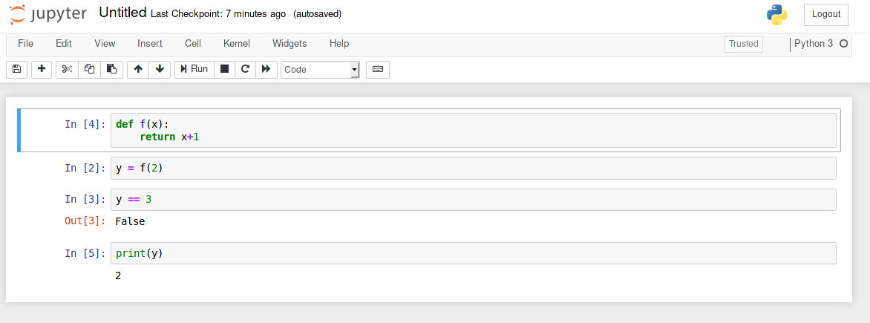Save the notebook with the floppy icon
Viewport: 870px width, 323px height.
pyautogui.click(x=17, y=69)
